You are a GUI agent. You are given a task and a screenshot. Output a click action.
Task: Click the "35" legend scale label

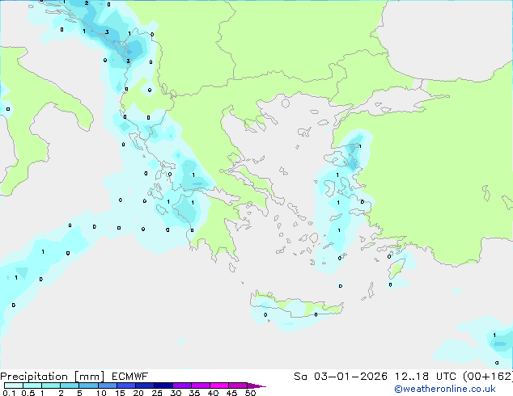(x=194, y=393)
